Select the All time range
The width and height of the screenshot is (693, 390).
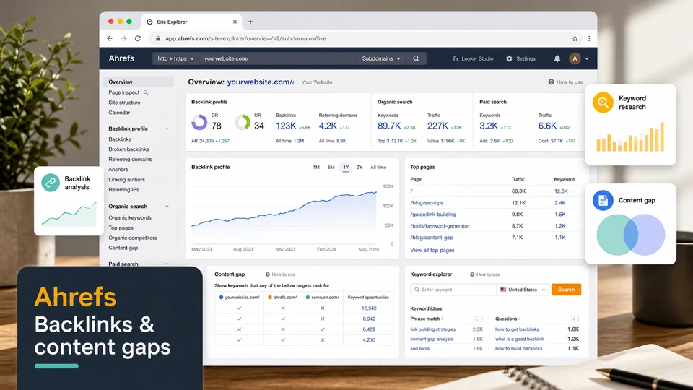click(378, 167)
